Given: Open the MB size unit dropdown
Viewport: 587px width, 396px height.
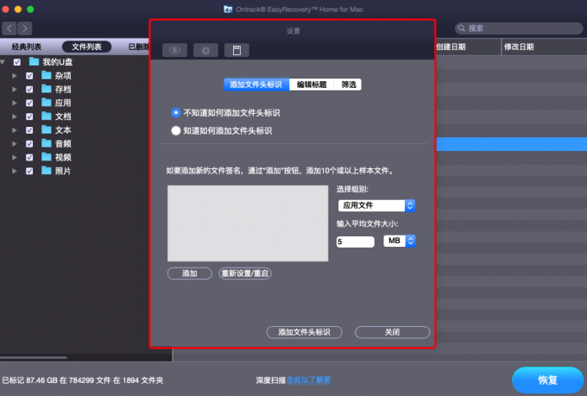Looking at the screenshot, I should tap(400, 241).
